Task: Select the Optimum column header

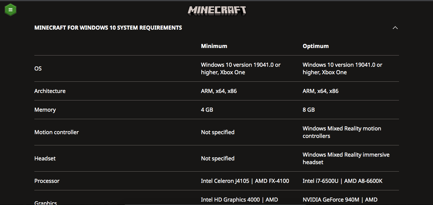Action: coord(316,46)
